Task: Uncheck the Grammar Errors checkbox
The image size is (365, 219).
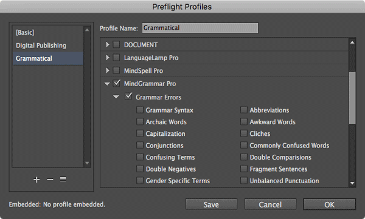Action: pos(128,96)
